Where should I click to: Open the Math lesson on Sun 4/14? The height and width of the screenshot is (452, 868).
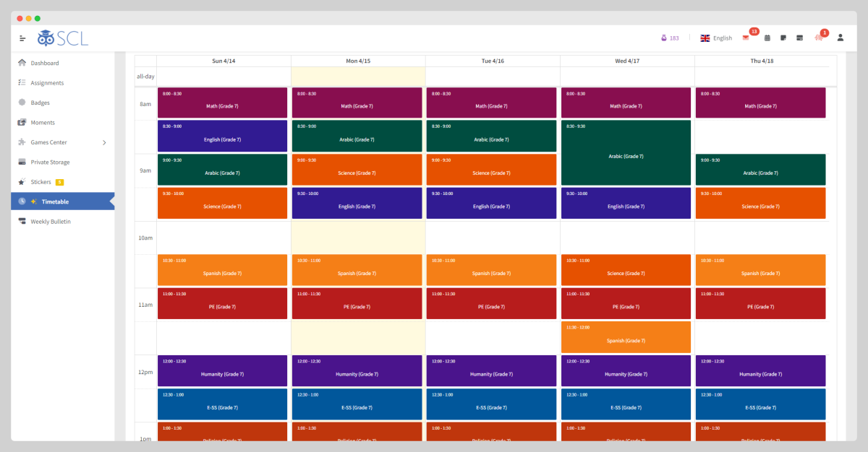pos(222,101)
